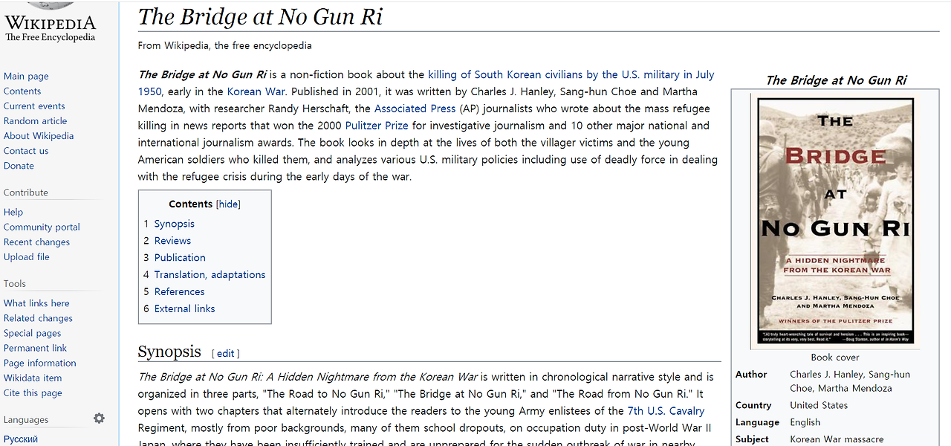Get the Permanent link
The height and width of the screenshot is (446, 951).
point(35,348)
